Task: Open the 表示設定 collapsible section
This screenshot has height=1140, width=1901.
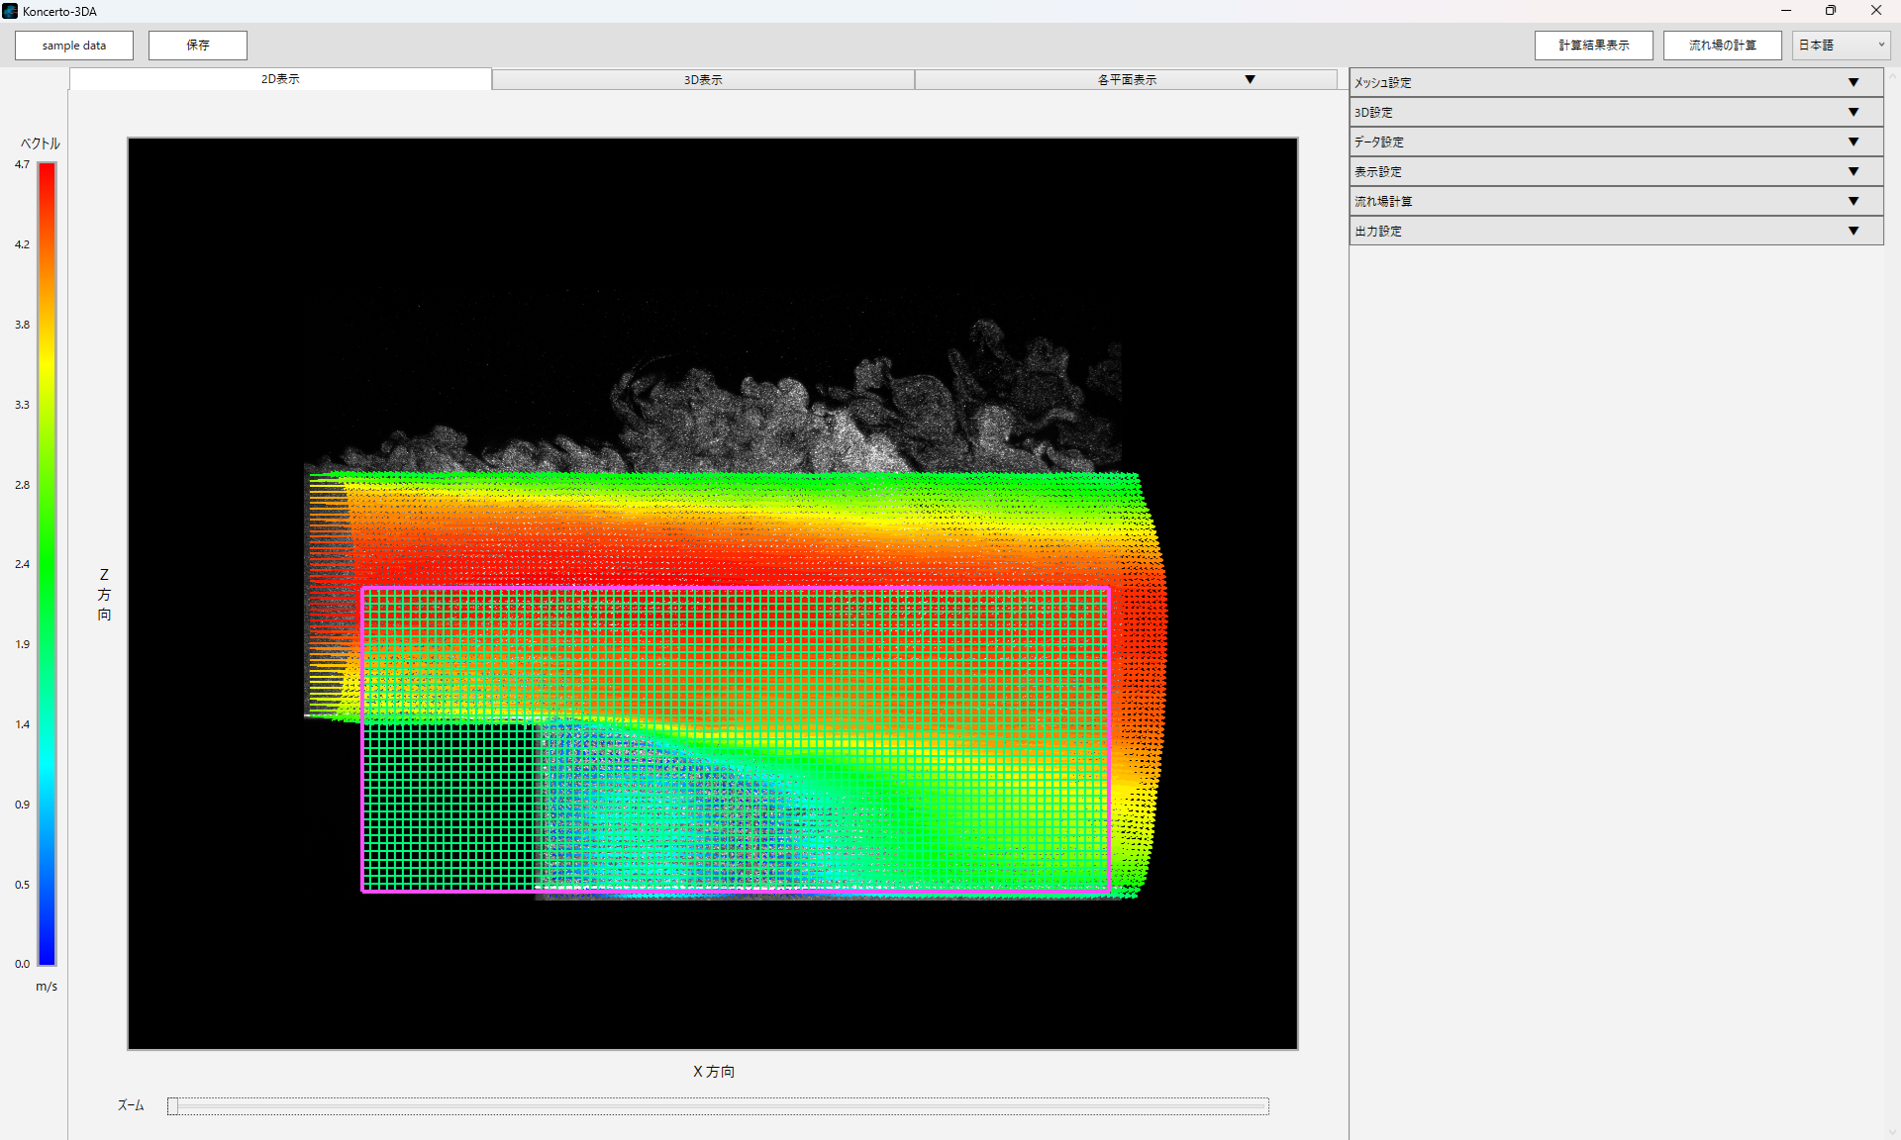Action: pyautogui.click(x=1852, y=171)
